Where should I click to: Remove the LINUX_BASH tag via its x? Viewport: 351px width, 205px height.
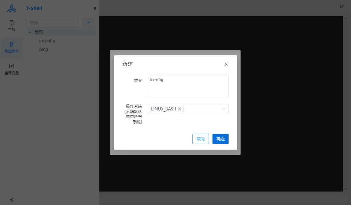(x=180, y=109)
